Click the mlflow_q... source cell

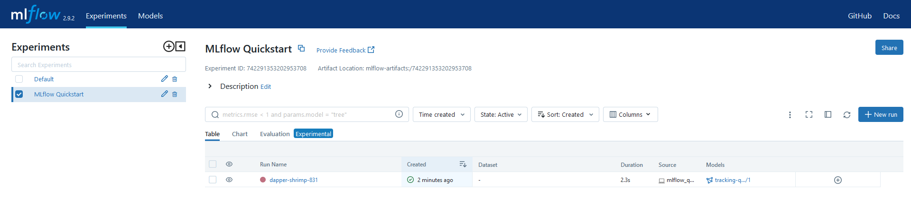(x=676, y=180)
